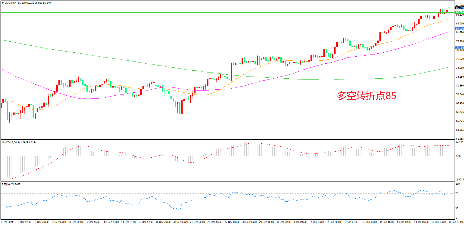This screenshot has width=464, height=225.
Task: Click the black 85.840 current price label
Action: 459,8
